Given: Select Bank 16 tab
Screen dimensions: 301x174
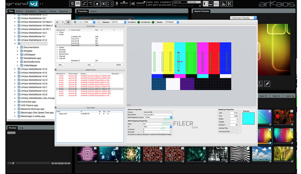Looking at the screenshot, I should [x=276, y=96].
